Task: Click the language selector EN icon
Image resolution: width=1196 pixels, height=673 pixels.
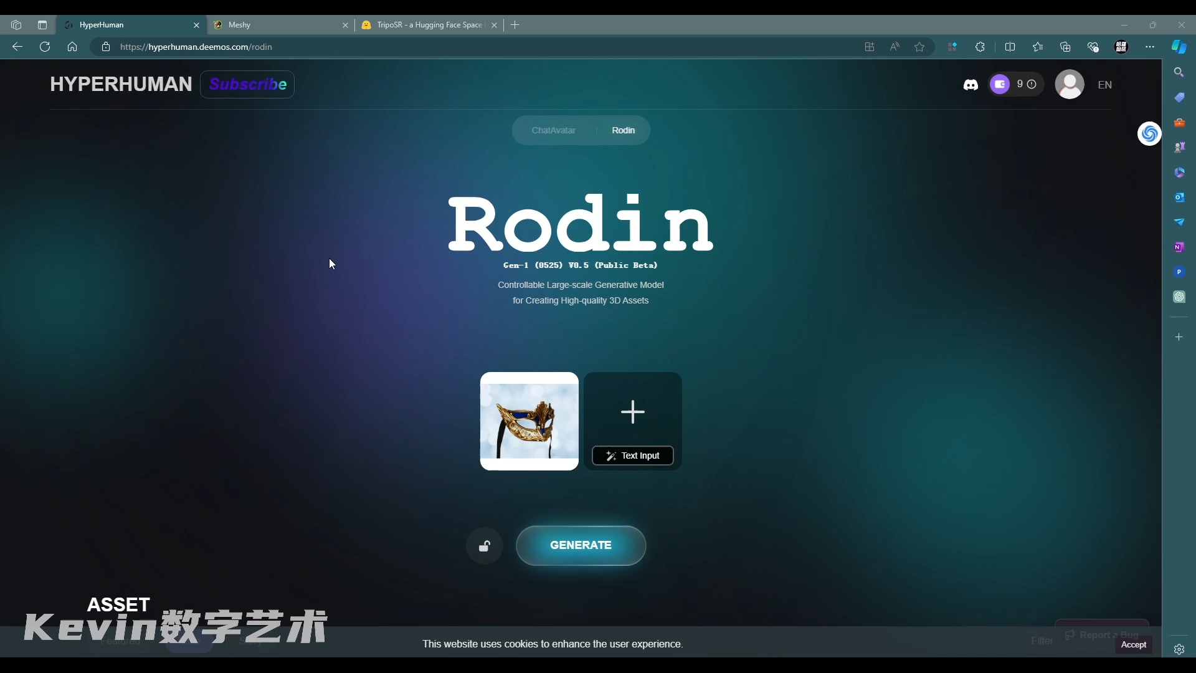Action: click(x=1105, y=85)
